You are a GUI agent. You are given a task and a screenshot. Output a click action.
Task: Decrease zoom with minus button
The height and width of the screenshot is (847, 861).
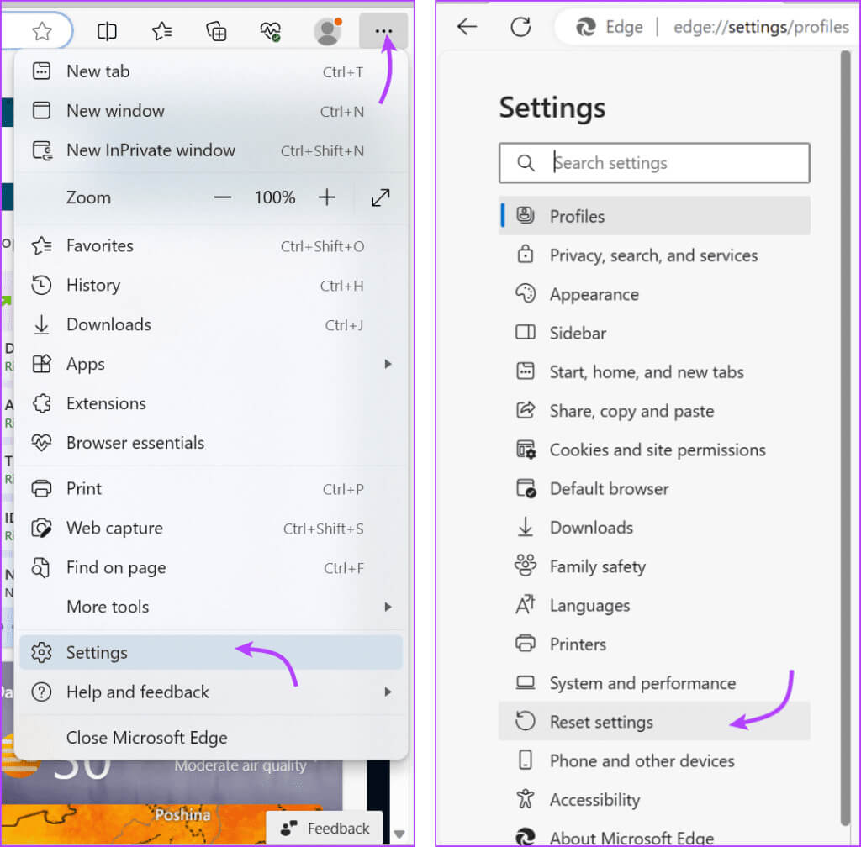point(222,197)
